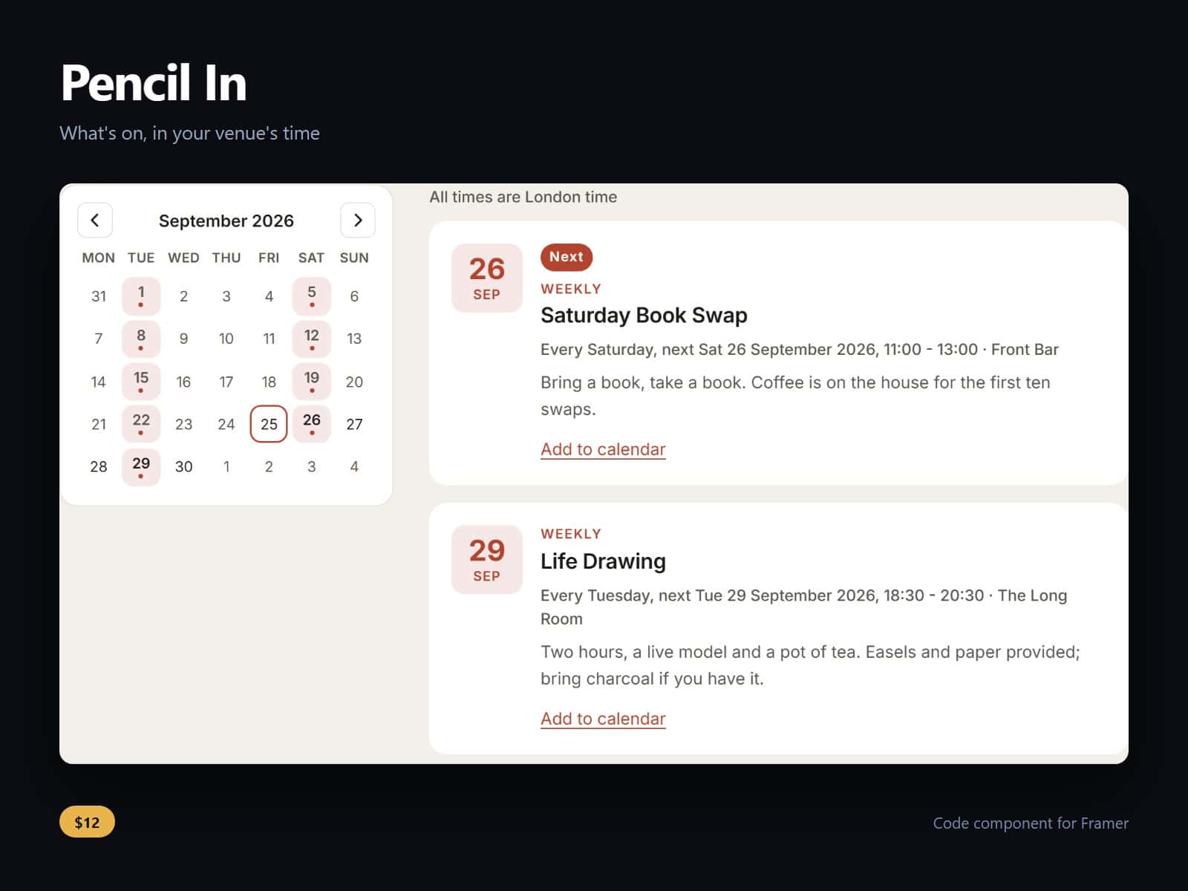The width and height of the screenshot is (1188, 891).
Task: Select September 26 in the calendar
Action: 312,424
